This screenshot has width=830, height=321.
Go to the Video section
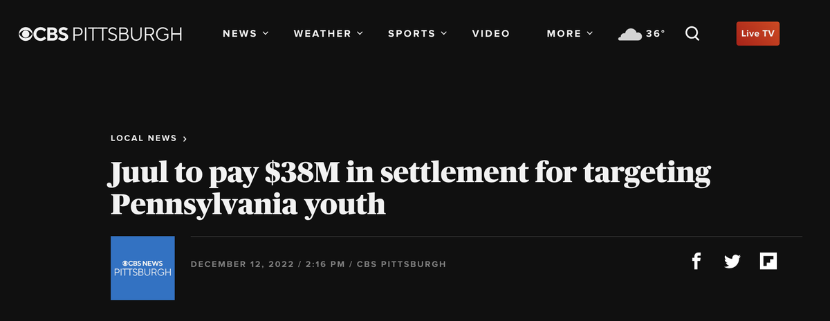(491, 33)
